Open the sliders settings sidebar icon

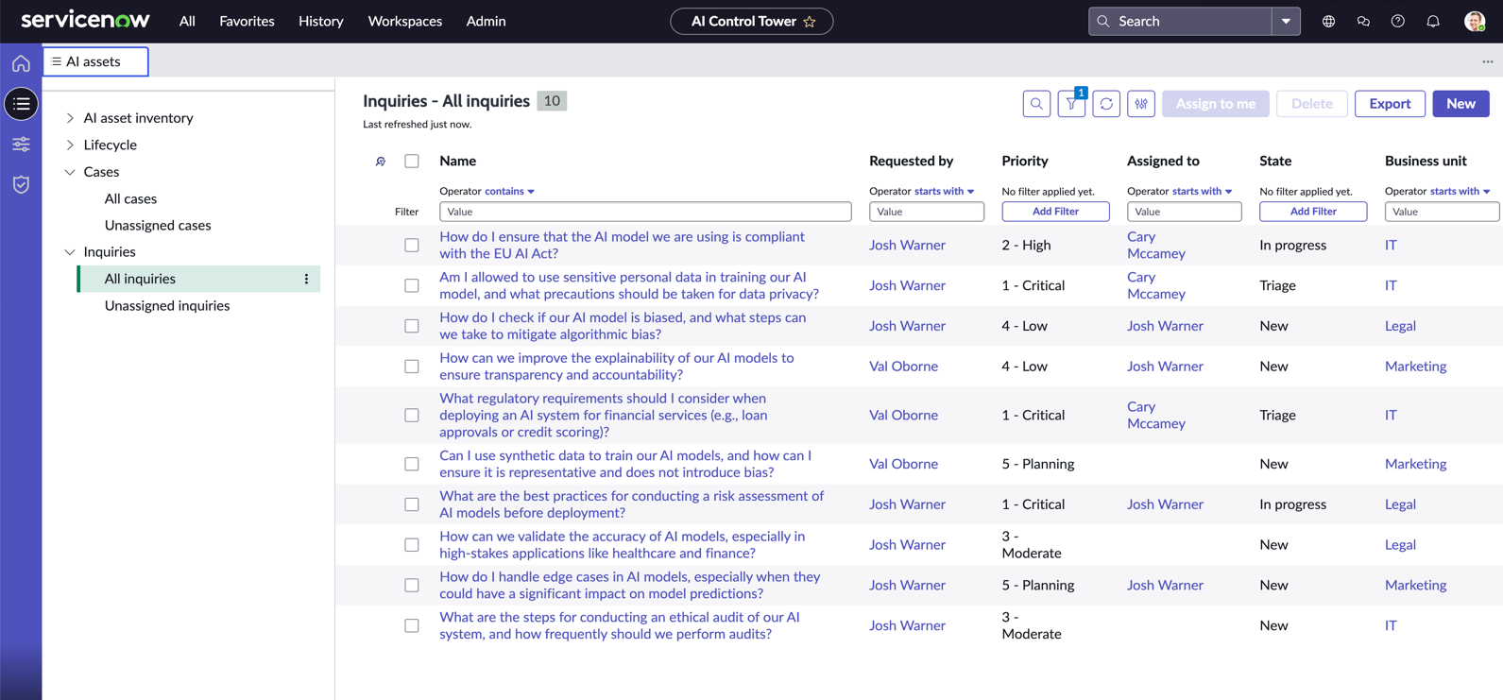tap(21, 144)
